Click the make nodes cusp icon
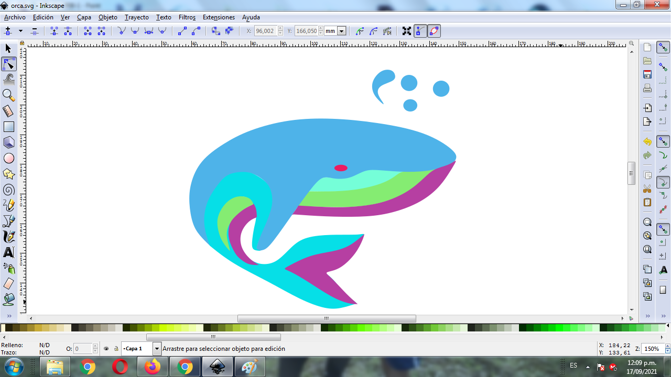Screen dimensions: 671x377 pos(122,31)
